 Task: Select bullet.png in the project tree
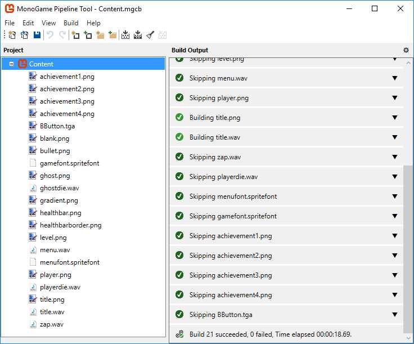click(55, 151)
